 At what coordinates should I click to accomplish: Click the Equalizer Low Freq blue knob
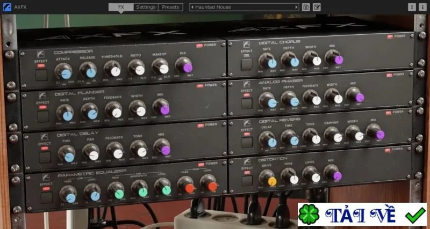[x=68, y=195]
